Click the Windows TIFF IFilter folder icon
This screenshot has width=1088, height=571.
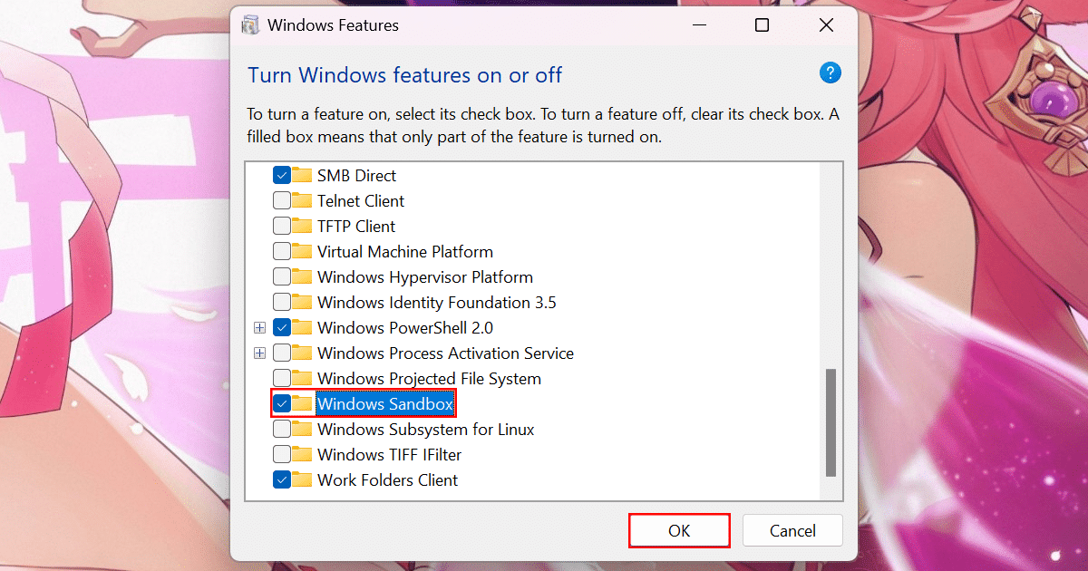click(302, 455)
